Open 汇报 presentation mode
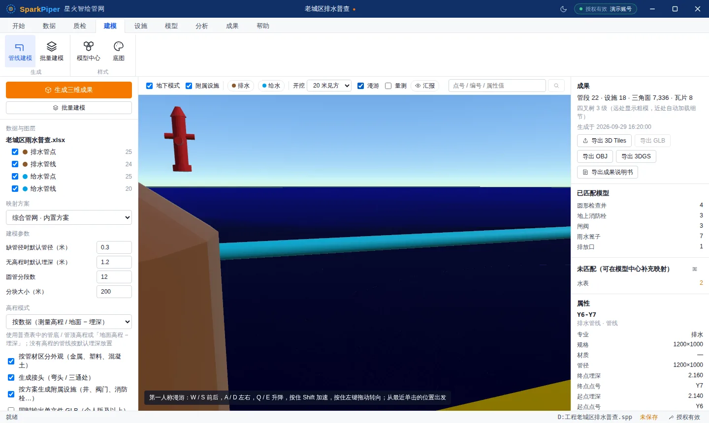This screenshot has width=709, height=423. [x=425, y=86]
